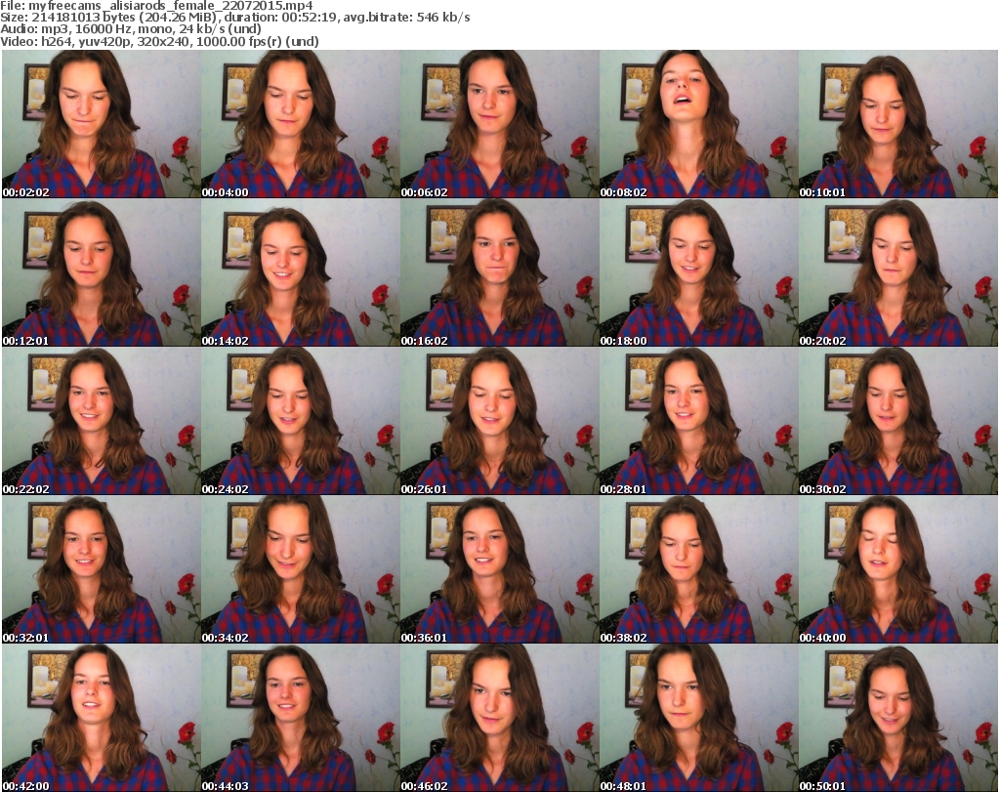Choose the thumbnail at 00:34:02
Image resolution: width=1000 pixels, height=792 pixels.
pos(301,569)
